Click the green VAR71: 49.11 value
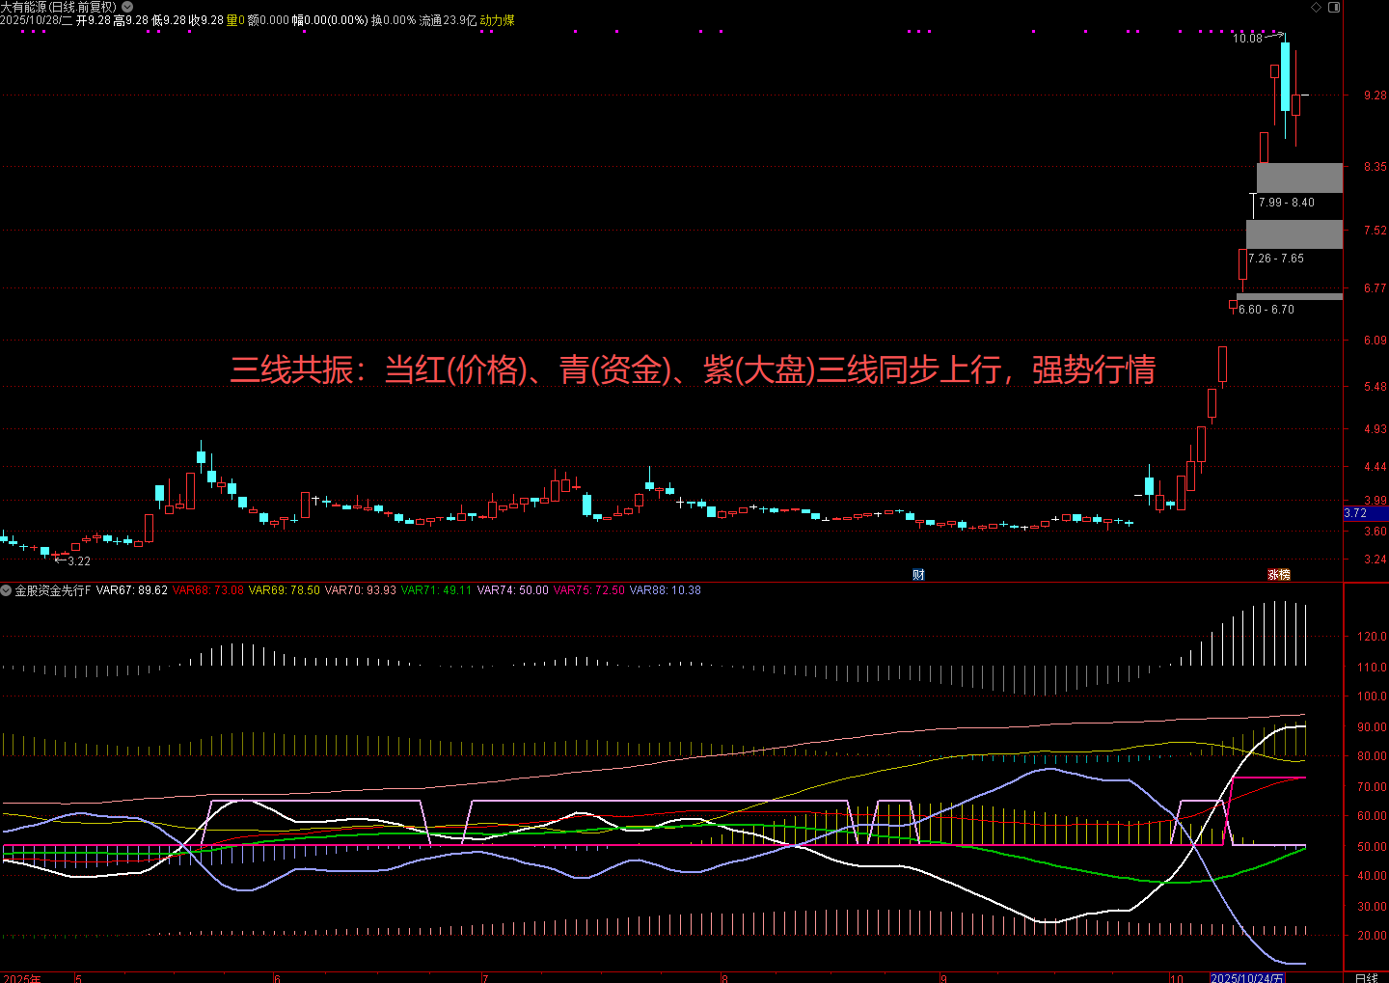 point(437,590)
